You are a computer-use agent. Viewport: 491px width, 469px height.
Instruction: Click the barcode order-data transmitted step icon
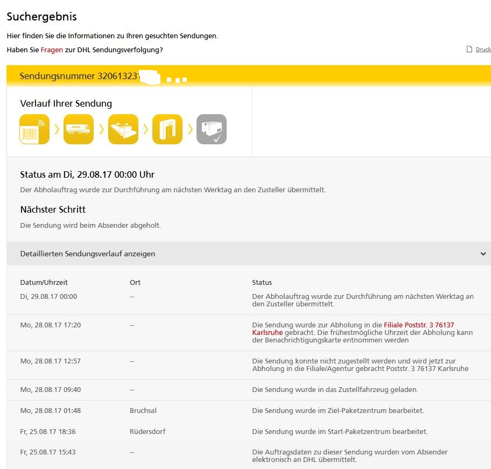pos(34,129)
